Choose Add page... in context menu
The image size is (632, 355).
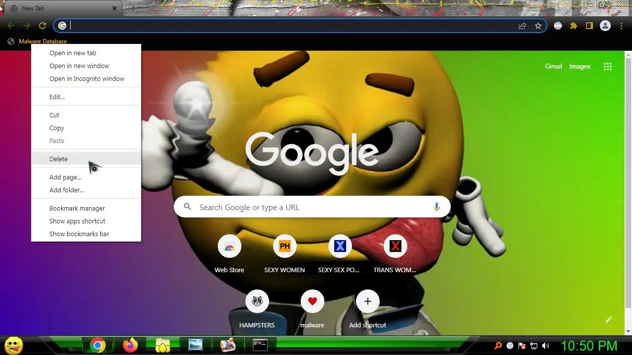(x=86, y=177)
